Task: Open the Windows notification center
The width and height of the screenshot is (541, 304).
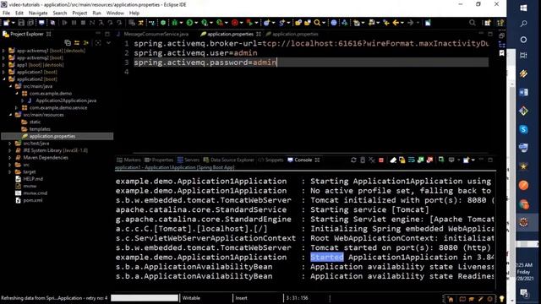Action: pyautogui.click(x=524, y=293)
